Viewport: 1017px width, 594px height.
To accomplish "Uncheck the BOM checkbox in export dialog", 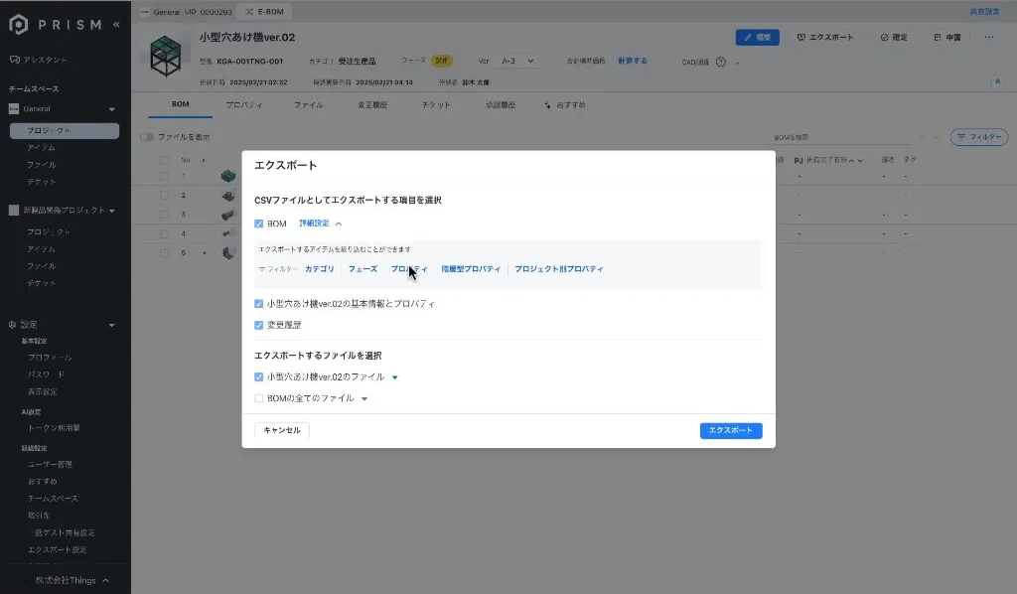I will [259, 223].
